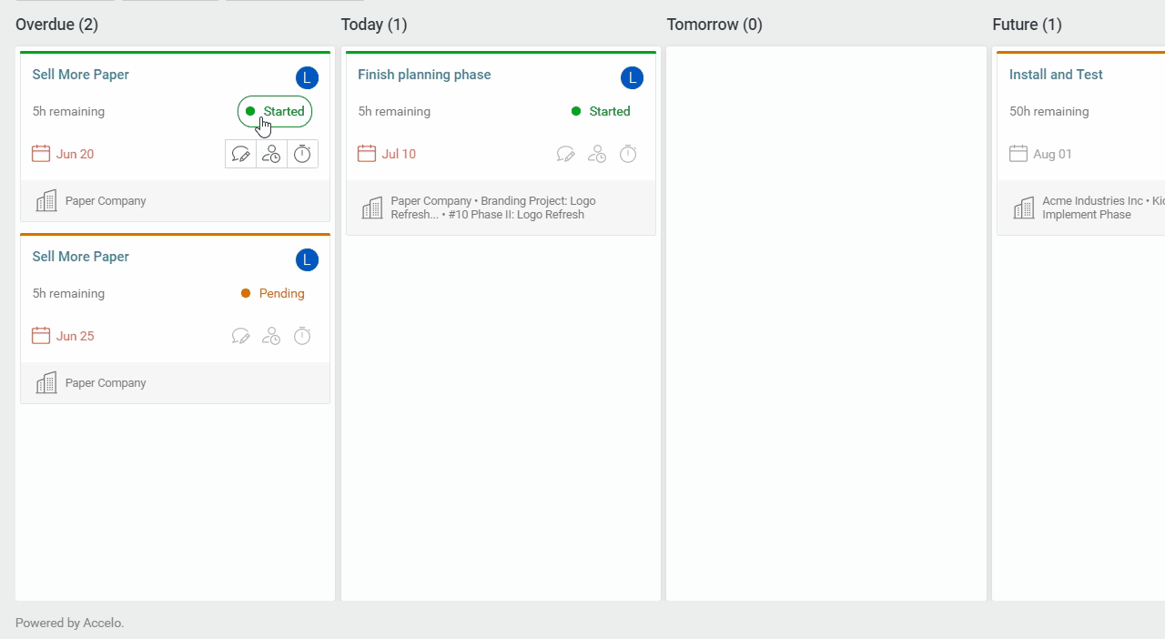Click the Aug 01 calendar icon
Screen dimensions: 1165x639
[1018, 154]
